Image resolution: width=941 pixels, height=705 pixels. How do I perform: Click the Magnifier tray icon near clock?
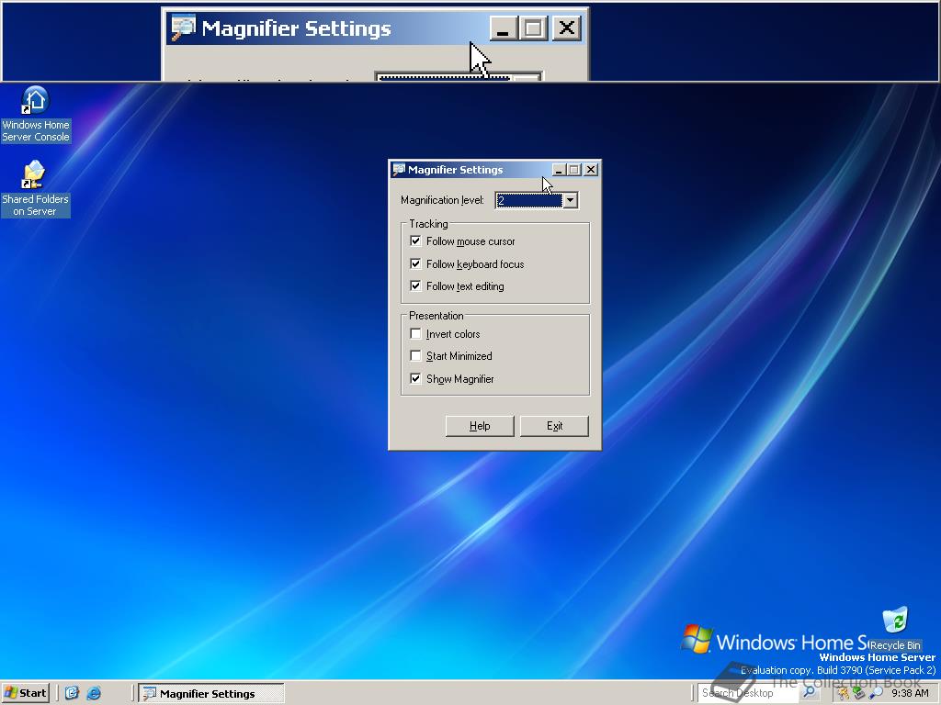(876, 693)
